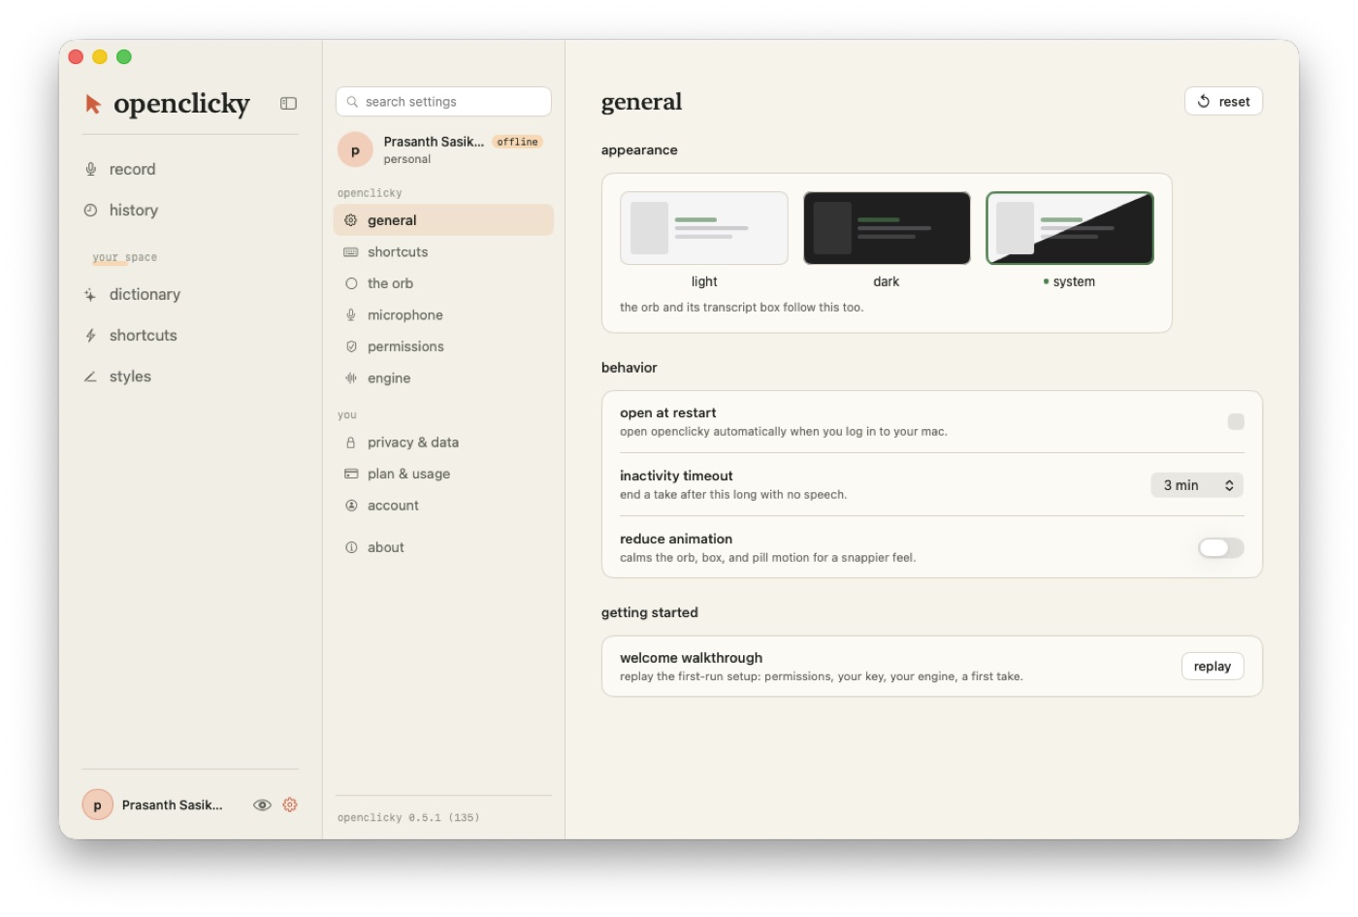Click the lightning bolt icon in the left sidebar

click(x=90, y=335)
